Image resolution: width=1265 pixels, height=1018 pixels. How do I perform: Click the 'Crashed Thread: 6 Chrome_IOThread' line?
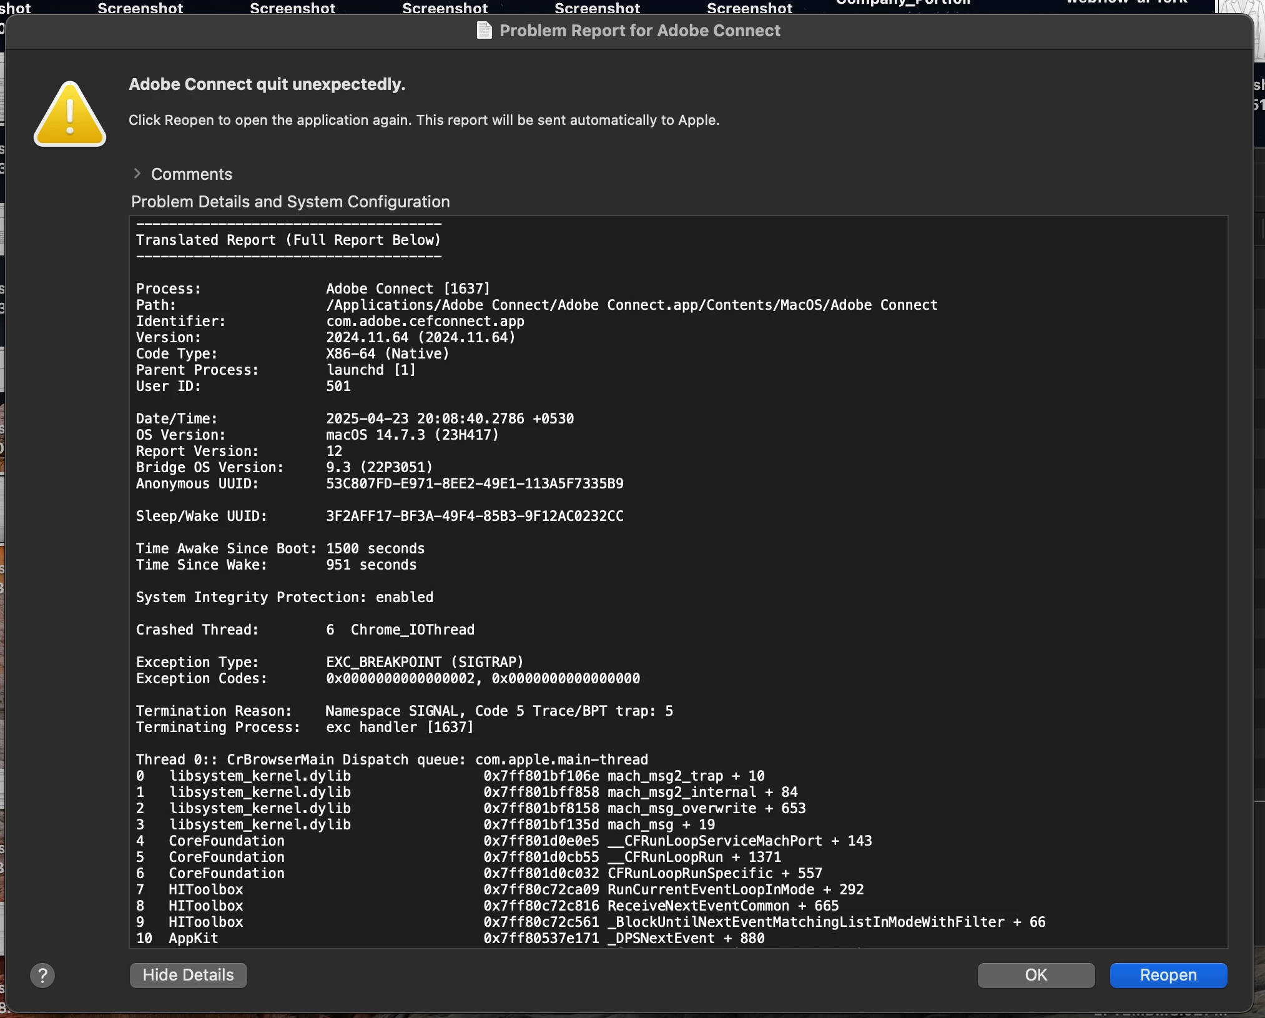tap(305, 630)
